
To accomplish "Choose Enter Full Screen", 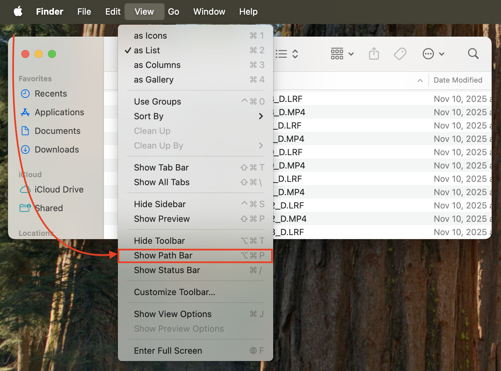I will 196,351.
